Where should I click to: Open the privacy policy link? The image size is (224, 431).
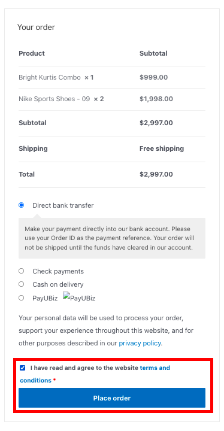coord(140,344)
